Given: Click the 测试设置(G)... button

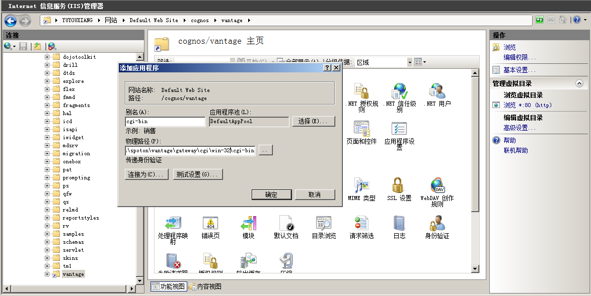Looking at the screenshot, I should coord(198,174).
